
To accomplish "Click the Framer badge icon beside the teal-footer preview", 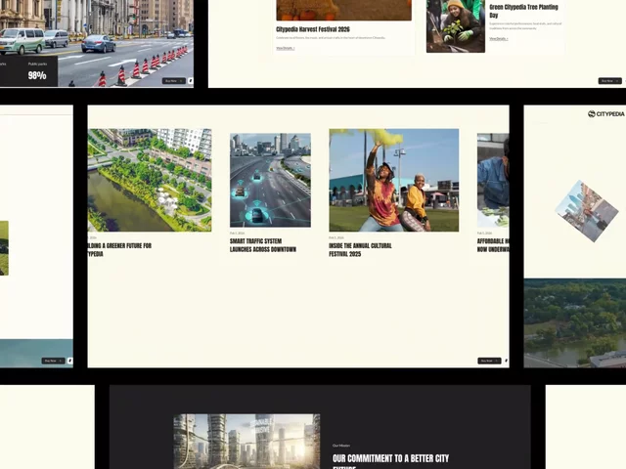I will pos(69,361).
